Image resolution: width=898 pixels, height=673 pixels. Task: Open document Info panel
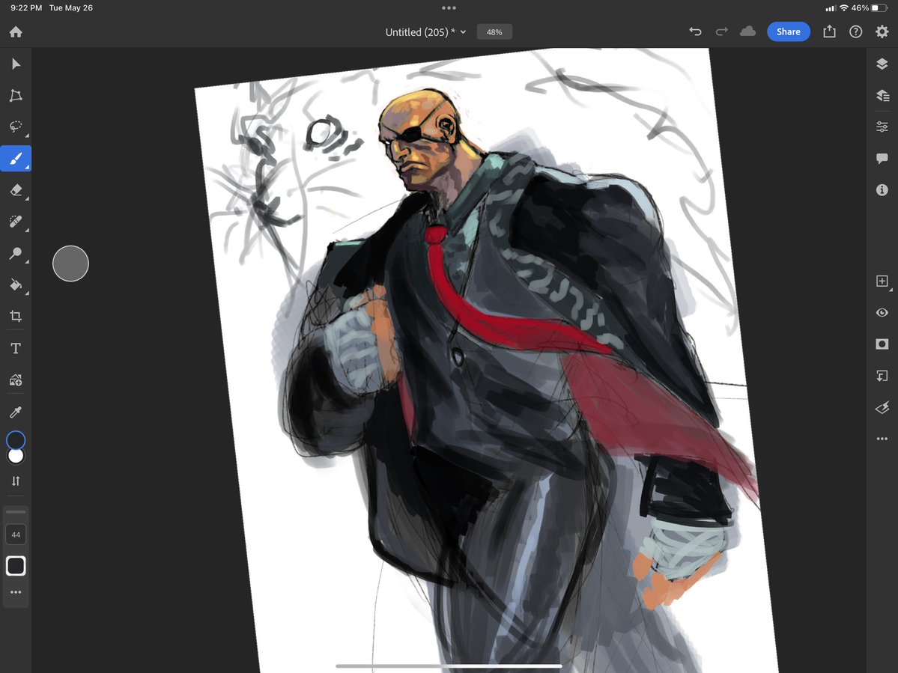[x=882, y=190]
